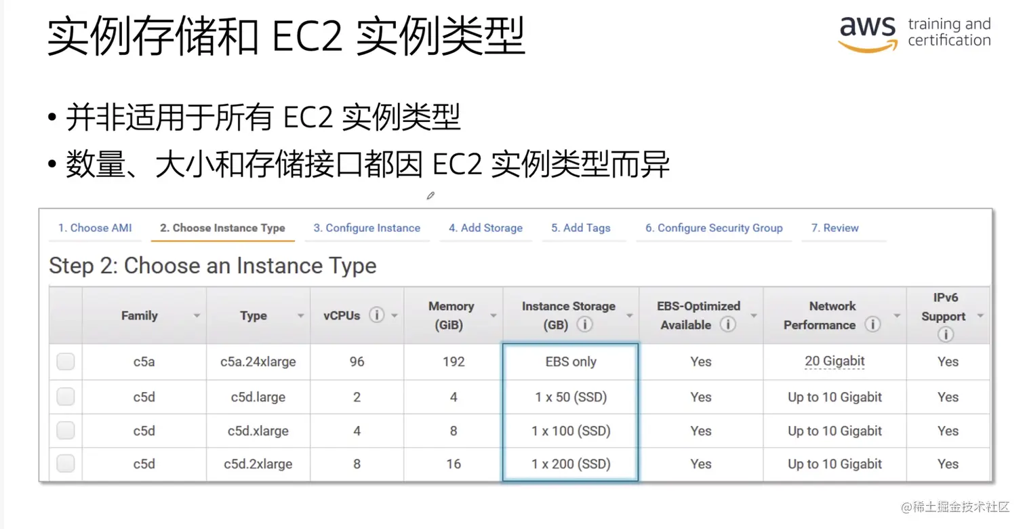Select the c5d.large row checkbox
The image size is (1025, 529).
pyautogui.click(x=66, y=397)
